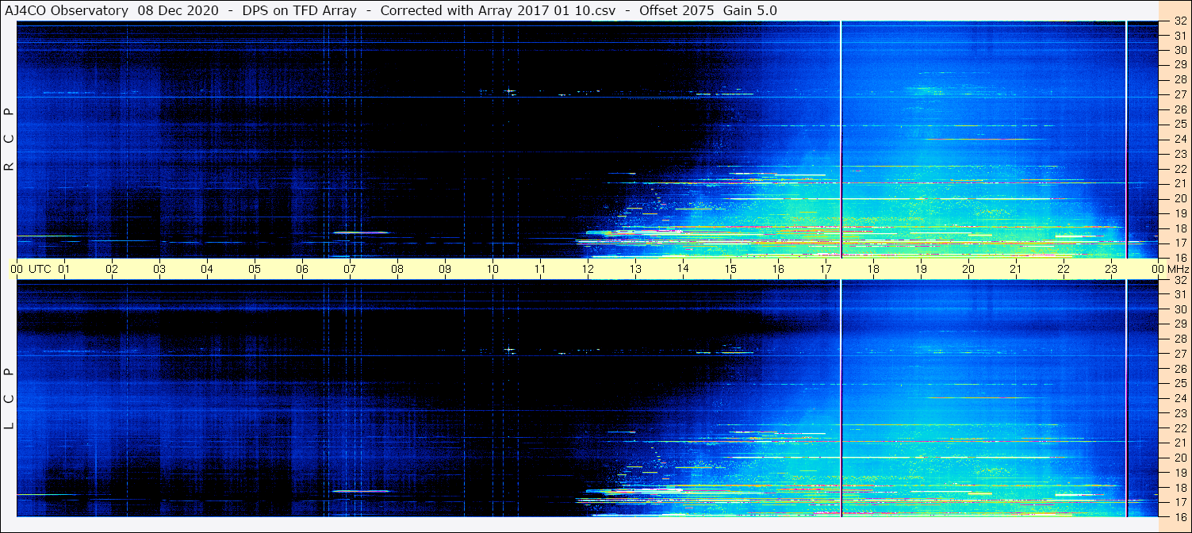Select the '09' hour tick label
This screenshot has width=1192, height=533.
point(445,269)
